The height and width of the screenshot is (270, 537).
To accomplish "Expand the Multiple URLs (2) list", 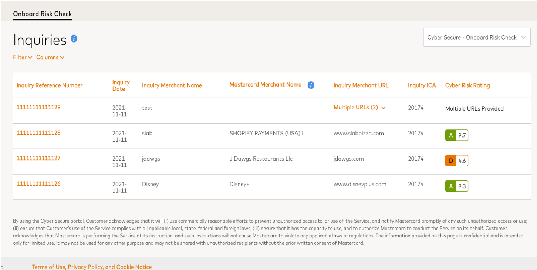I will pyautogui.click(x=359, y=108).
